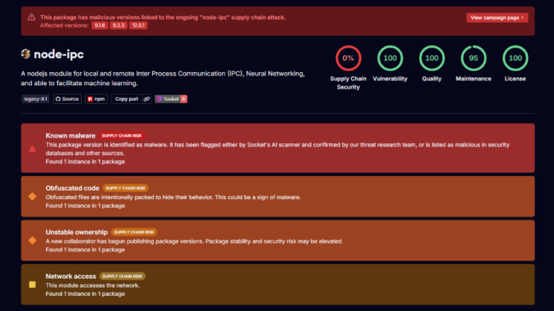Viewport: 554px width, 311px height.
Task: Open the GitHub Source link
Action: point(67,99)
